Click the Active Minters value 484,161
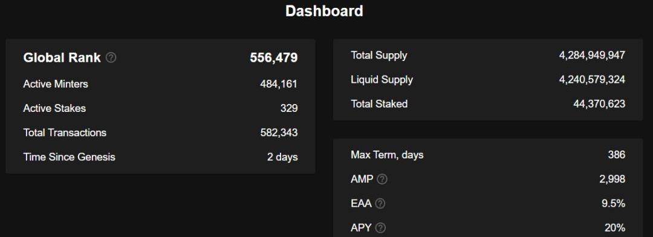The width and height of the screenshot is (653, 237). tap(279, 84)
